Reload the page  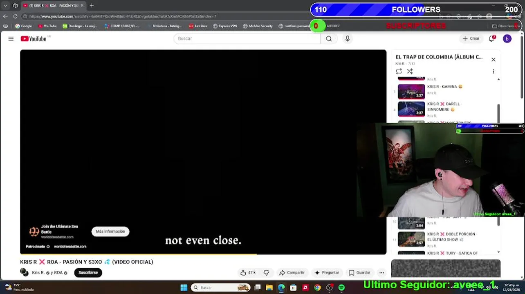(15, 16)
